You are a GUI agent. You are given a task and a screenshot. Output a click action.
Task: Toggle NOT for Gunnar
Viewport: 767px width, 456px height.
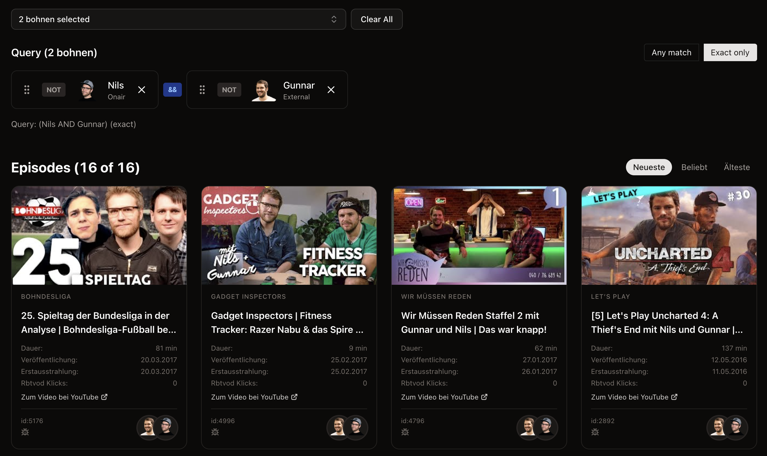pyautogui.click(x=229, y=90)
